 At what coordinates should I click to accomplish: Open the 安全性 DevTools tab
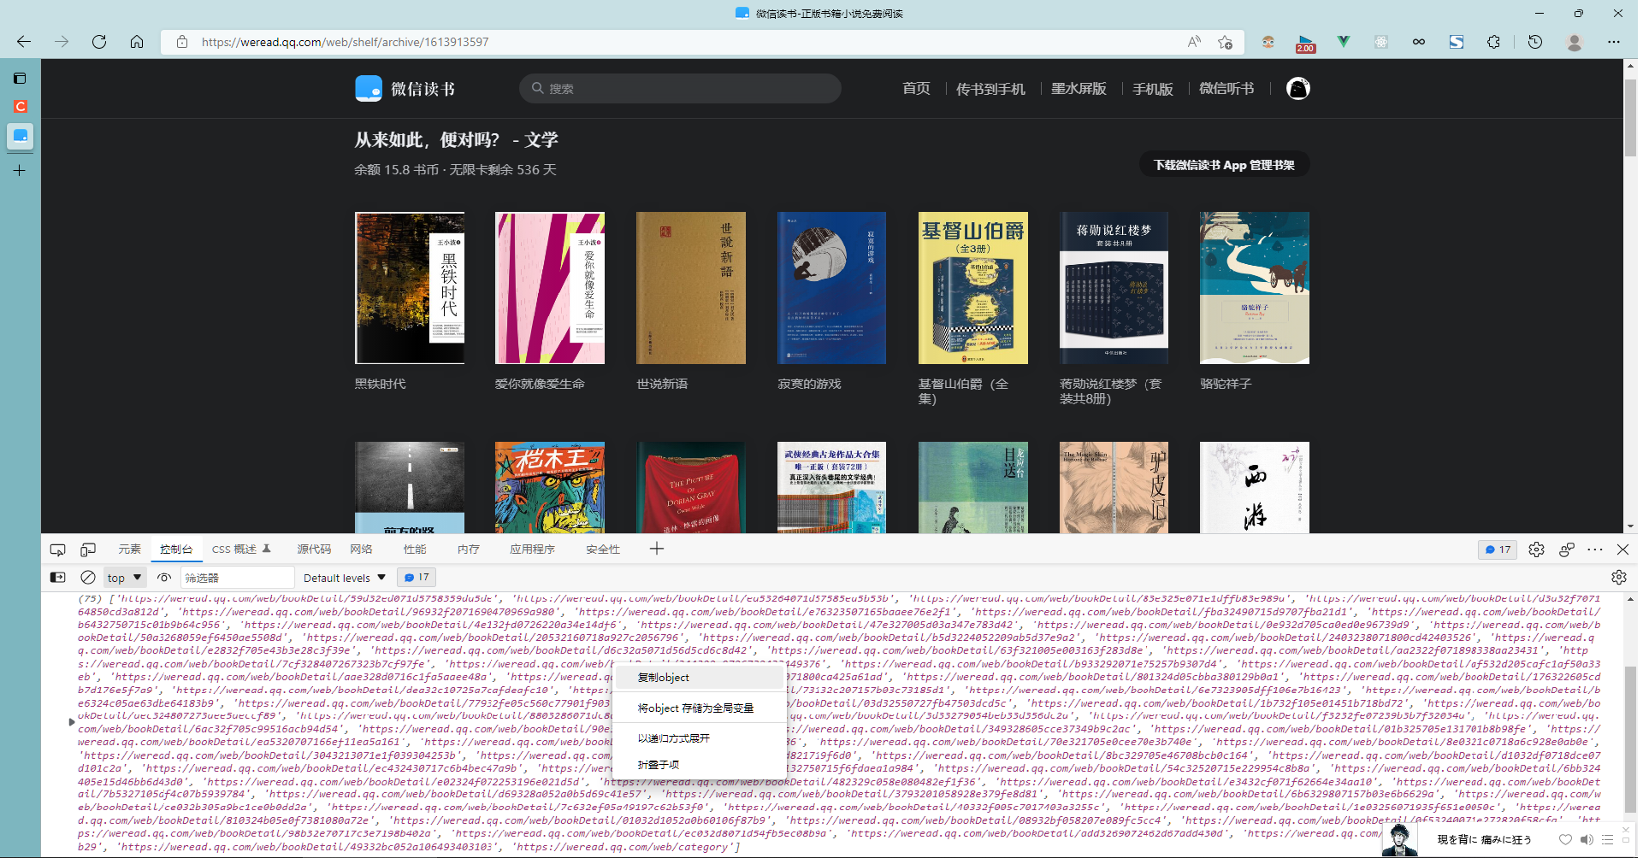[x=603, y=549]
